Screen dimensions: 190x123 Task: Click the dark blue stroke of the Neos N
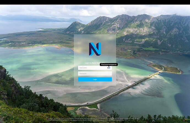coord(91,49)
